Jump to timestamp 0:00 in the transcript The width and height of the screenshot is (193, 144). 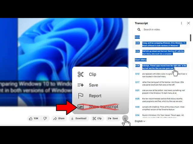tap(138, 43)
